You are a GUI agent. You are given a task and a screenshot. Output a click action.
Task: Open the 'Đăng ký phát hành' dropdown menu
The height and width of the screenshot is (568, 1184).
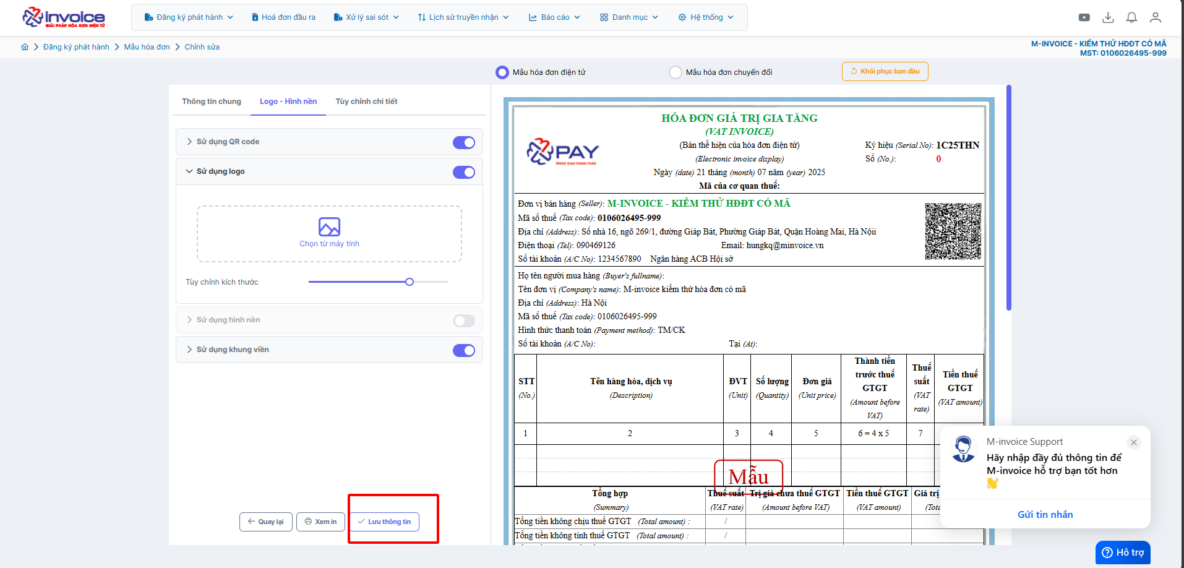(x=189, y=17)
